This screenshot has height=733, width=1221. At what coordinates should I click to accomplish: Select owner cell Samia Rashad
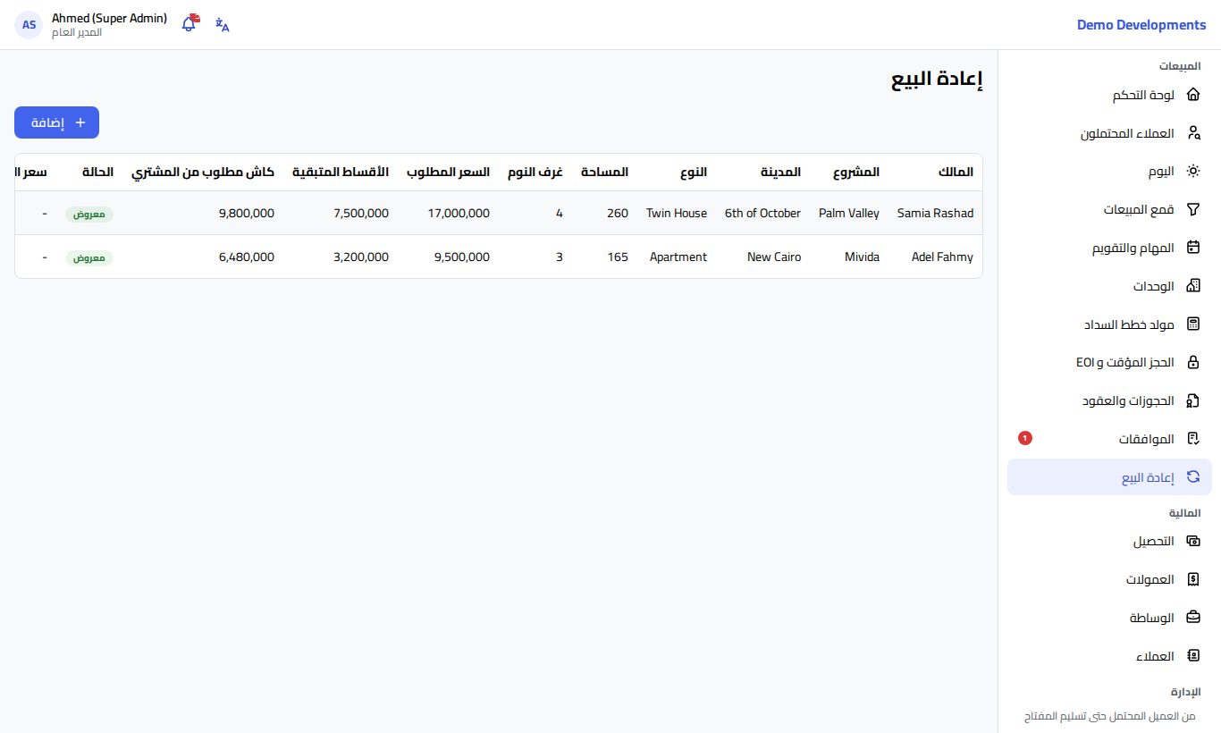pyautogui.click(x=935, y=213)
